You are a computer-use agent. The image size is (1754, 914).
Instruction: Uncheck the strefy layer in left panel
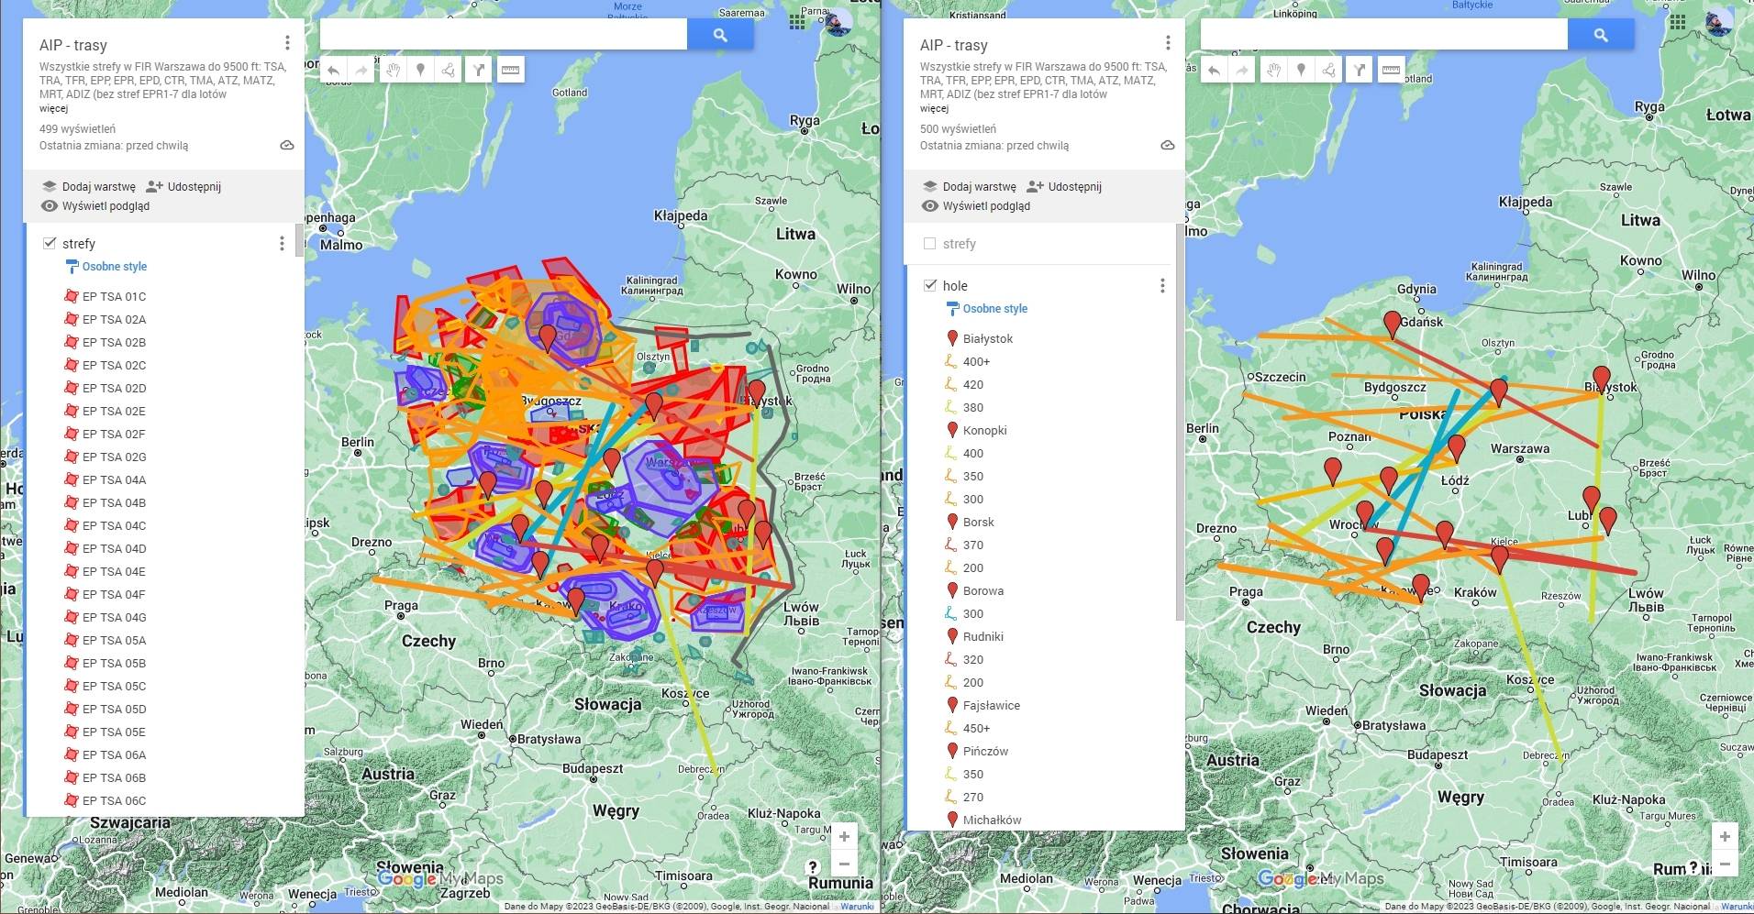[x=50, y=243]
